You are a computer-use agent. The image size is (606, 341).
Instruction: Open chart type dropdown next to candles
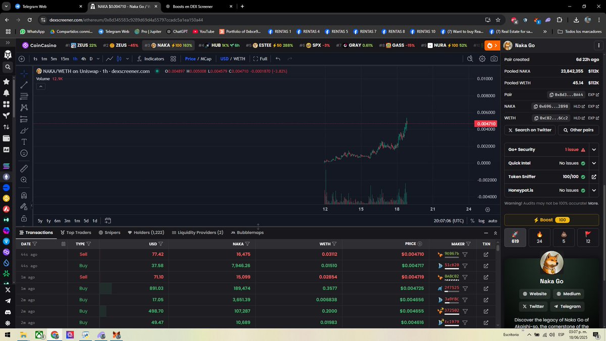pyautogui.click(x=127, y=59)
